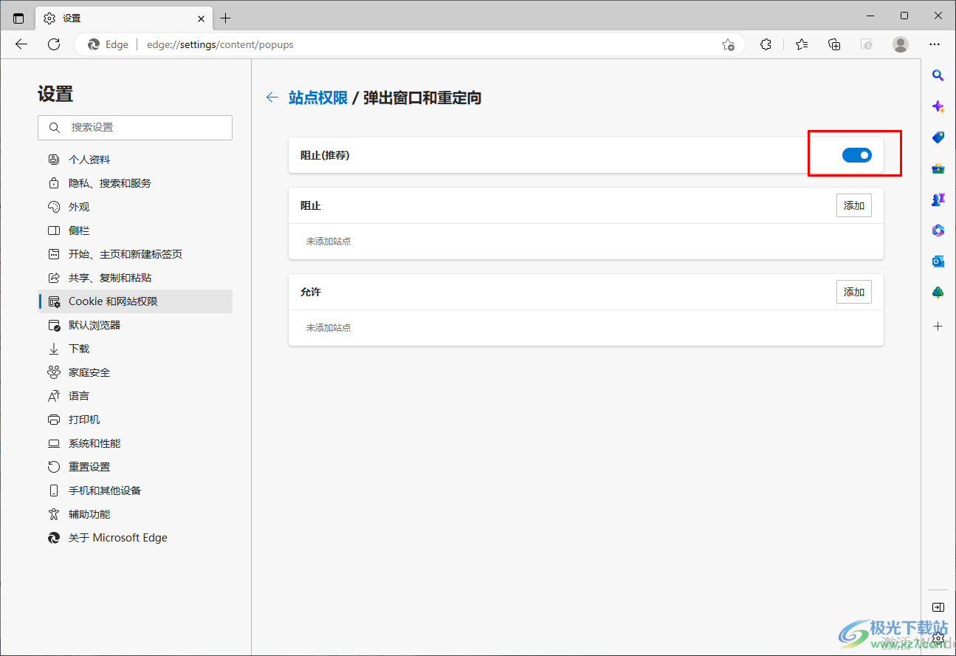Screen dimensions: 956x656
Task: Open the Favorites list icon
Action: tap(802, 44)
